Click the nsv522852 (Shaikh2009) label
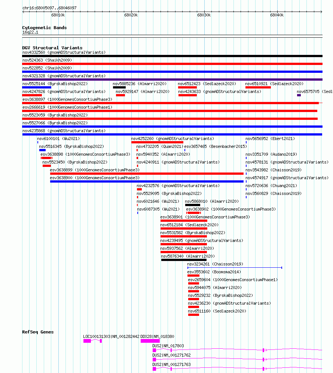The height and width of the screenshot is (373, 333). 47,68
